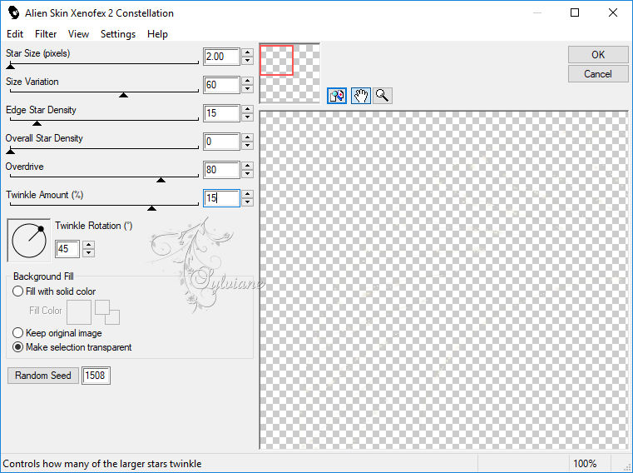Decrease Edge Star Density with down arrow
Image resolution: width=633 pixels, height=473 pixels.
click(248, 117)
